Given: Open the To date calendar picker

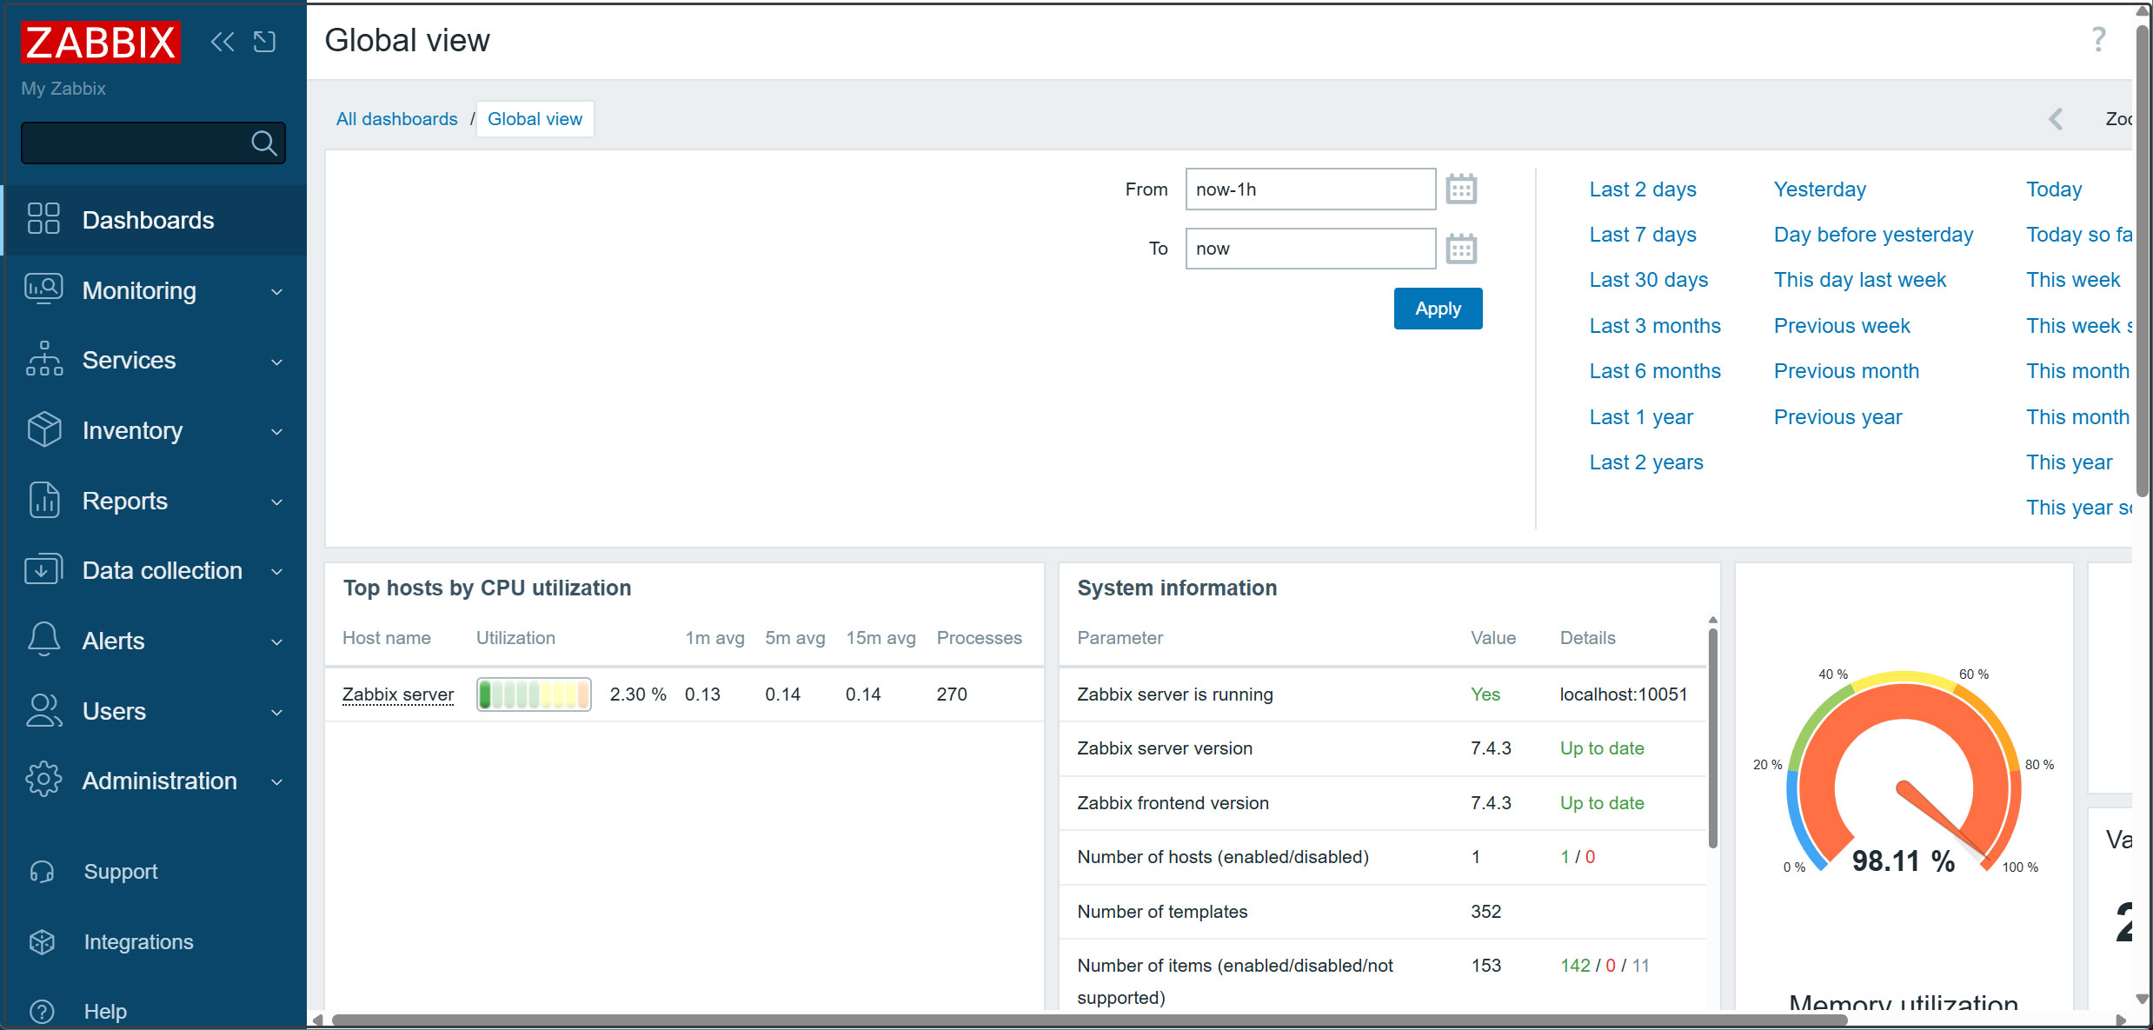Looking at the screenshot, I should [x=1460, y=249].
